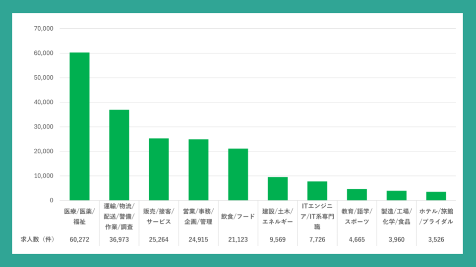
Task: Click the ホテル/旅館/ブライダル axis label
Action: [436, 216]
